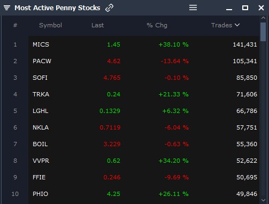The height and width of the screenshot is (204, 269).
Task: Select the NKLA row
Action: coord(144,127)
